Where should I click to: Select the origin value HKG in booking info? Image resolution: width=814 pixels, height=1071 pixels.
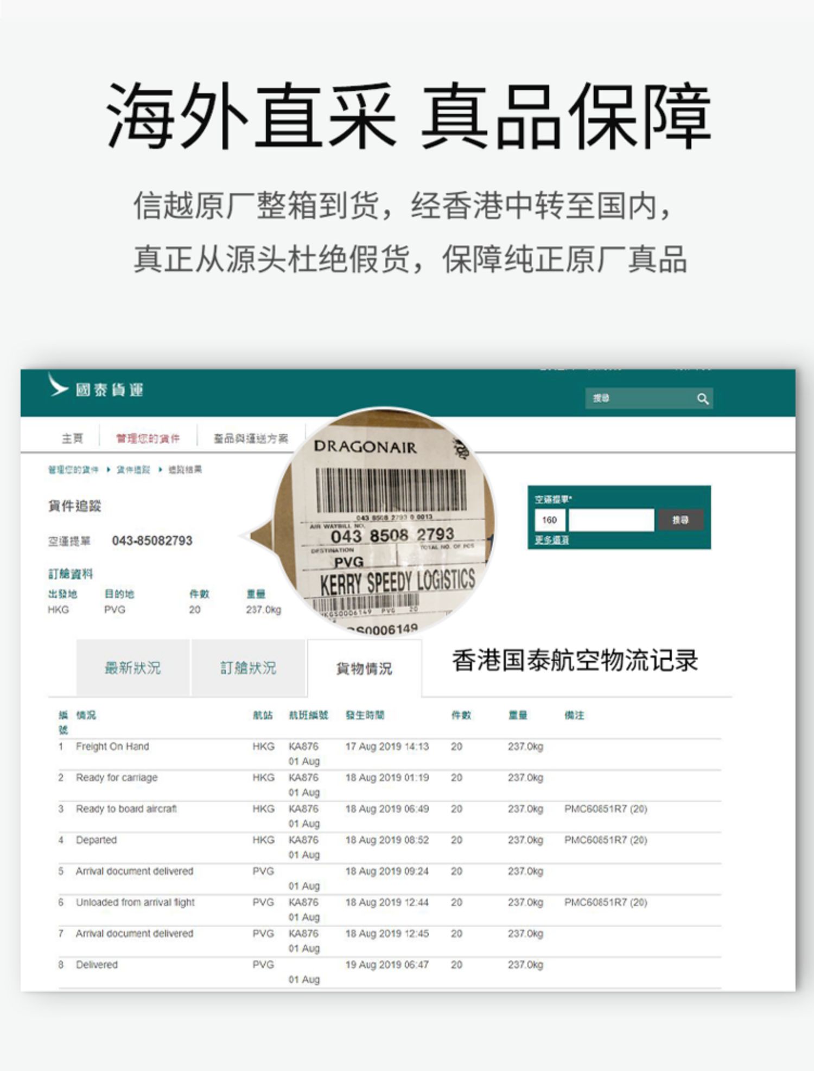point(59,609)
